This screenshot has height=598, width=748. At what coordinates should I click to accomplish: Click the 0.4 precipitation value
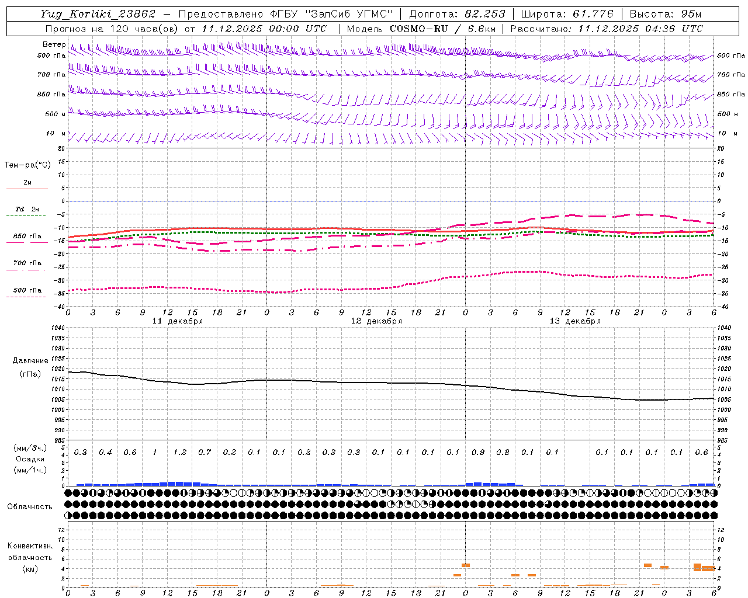pyautogui.click(x=105, y=453)
